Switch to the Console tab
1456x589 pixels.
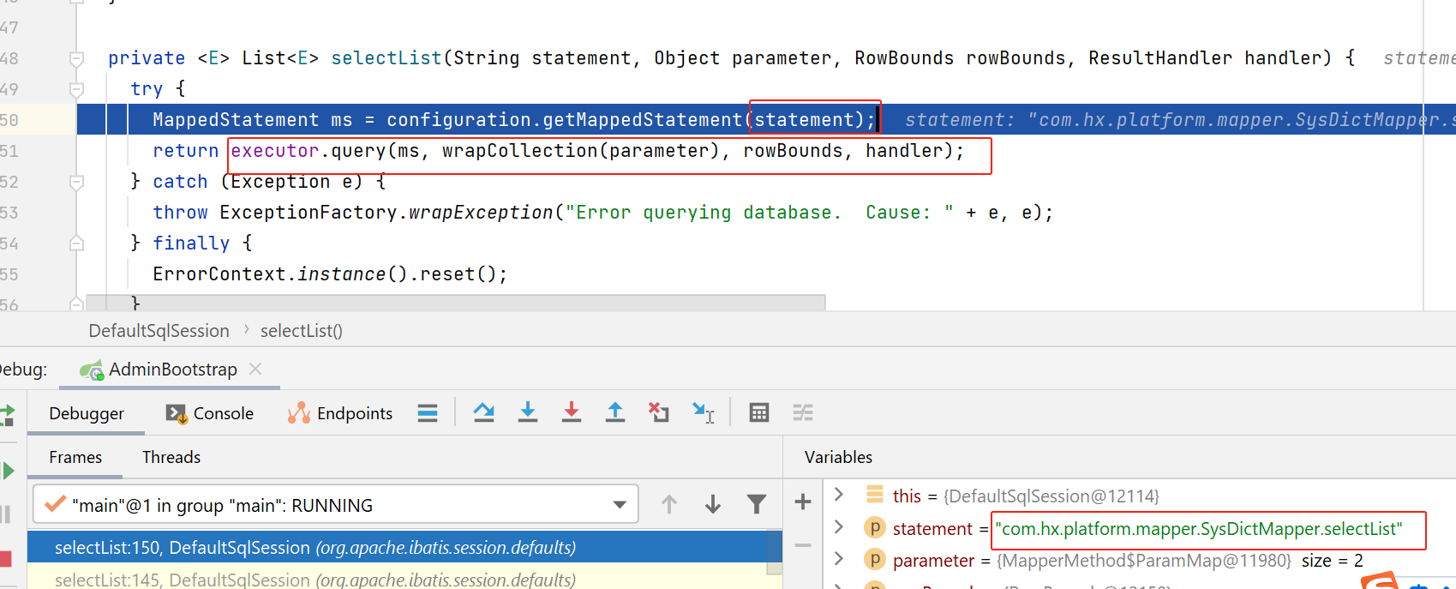point(210,413)
